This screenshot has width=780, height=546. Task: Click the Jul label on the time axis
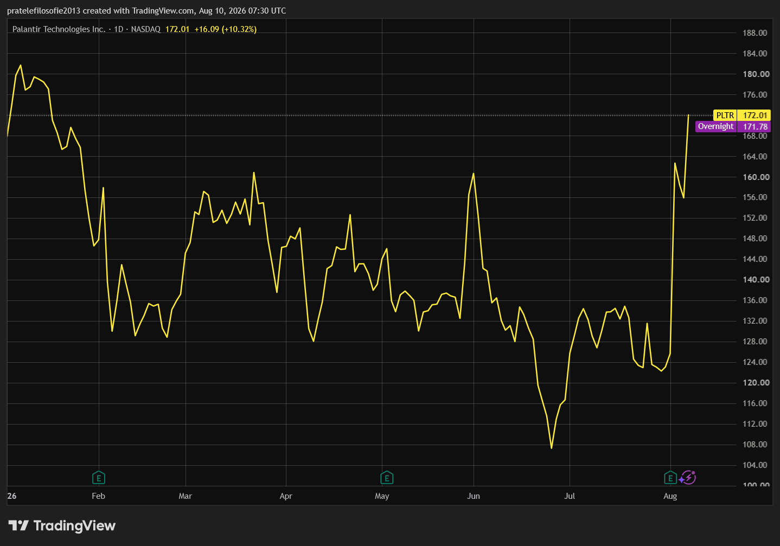[570, 496]
